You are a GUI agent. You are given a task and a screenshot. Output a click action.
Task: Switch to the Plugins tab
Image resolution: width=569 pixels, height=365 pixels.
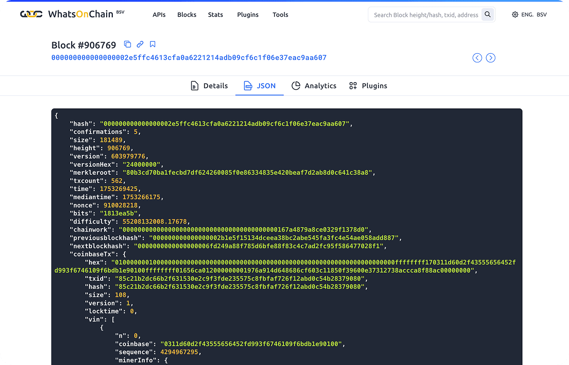pos(368,86)
